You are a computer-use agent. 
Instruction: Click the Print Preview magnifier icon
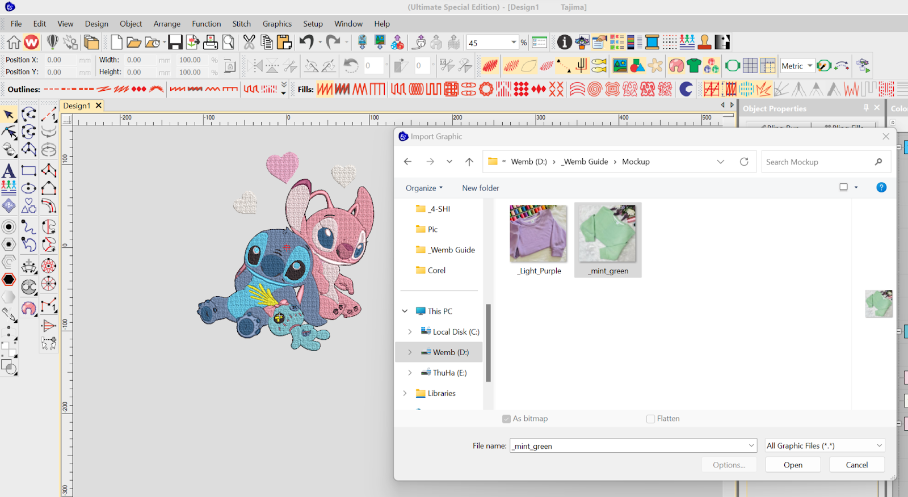pyautogui.click(x=228, y=42)
